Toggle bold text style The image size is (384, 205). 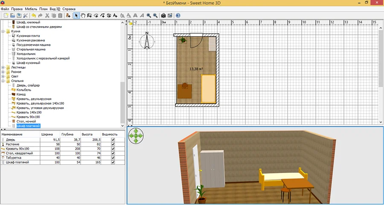tap(135, 15)
